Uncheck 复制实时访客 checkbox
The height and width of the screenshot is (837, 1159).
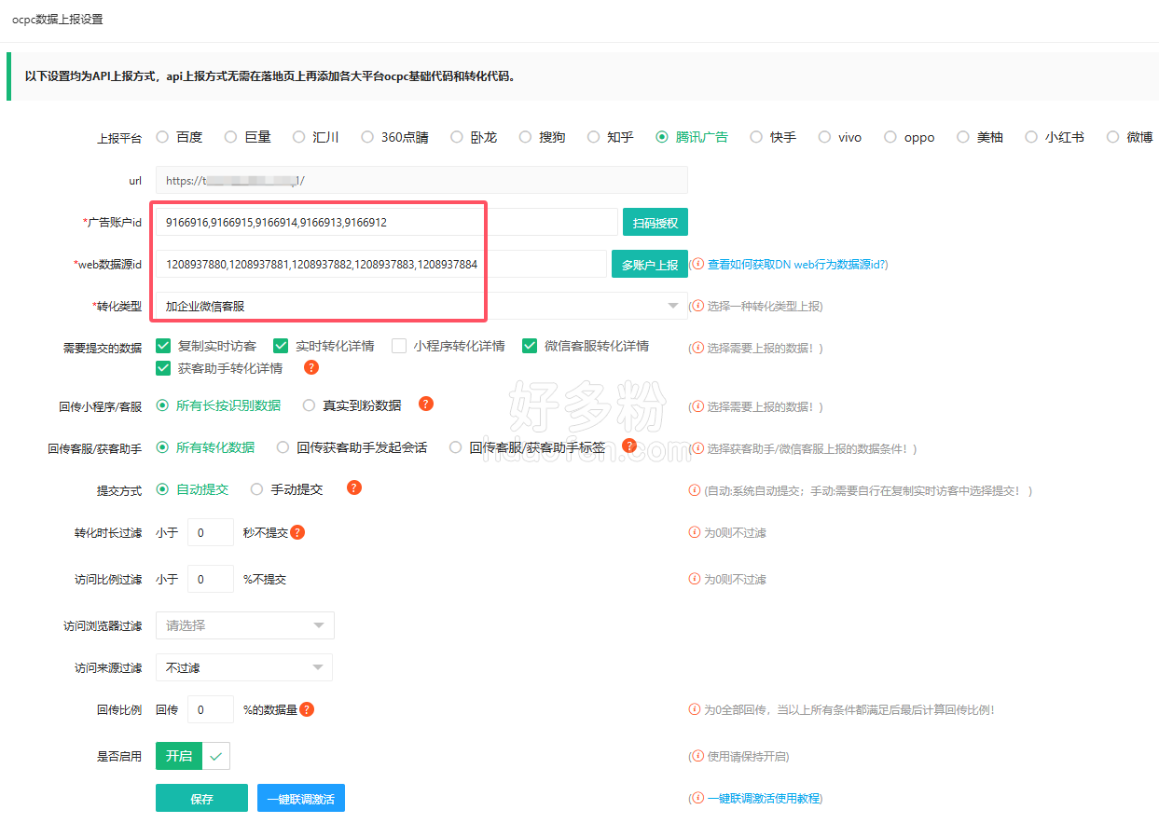click(x=164, y=346)
